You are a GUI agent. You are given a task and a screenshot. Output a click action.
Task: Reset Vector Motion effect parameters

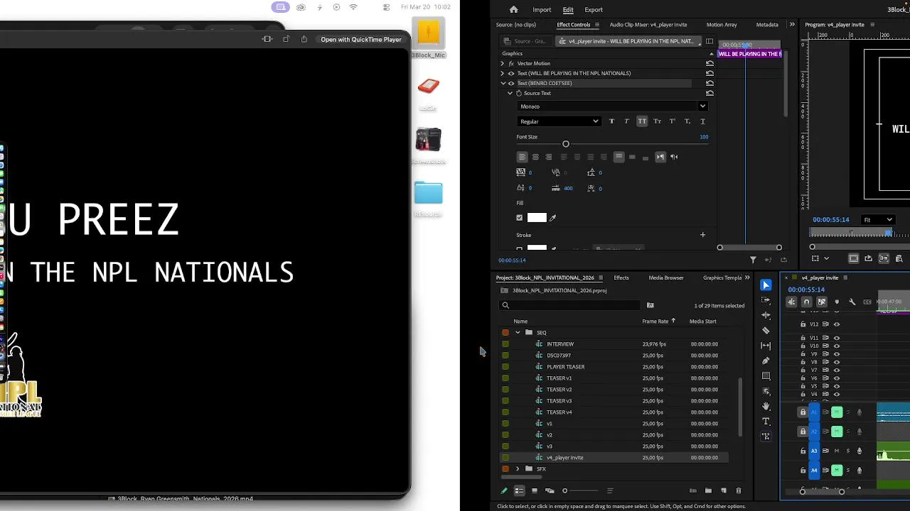click(x=710, y=63)
